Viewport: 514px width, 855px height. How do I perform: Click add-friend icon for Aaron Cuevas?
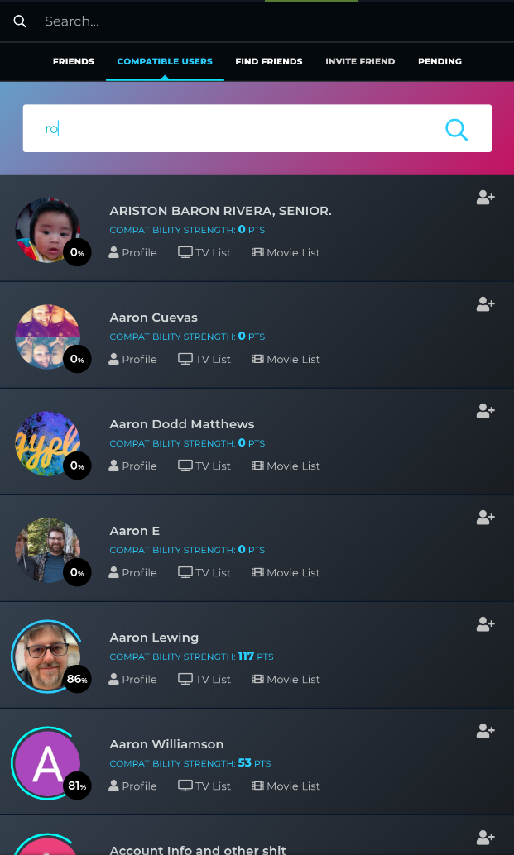pyautogui.click(x=485, y=304)
